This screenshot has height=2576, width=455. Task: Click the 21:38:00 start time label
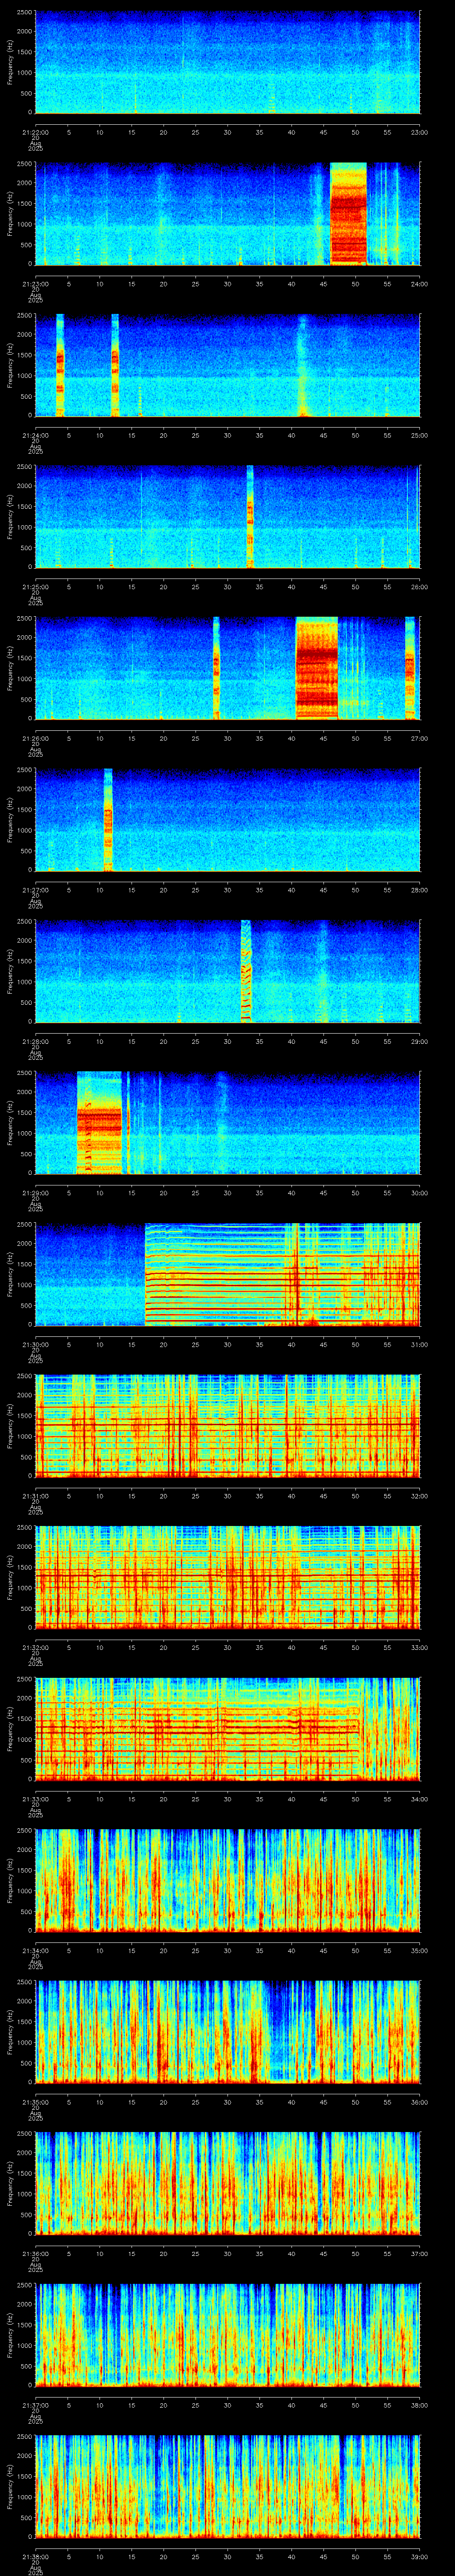(35, 2556)
